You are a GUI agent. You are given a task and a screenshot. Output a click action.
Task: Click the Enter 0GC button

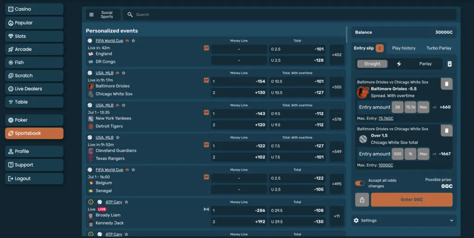click(x=412, y=199)
